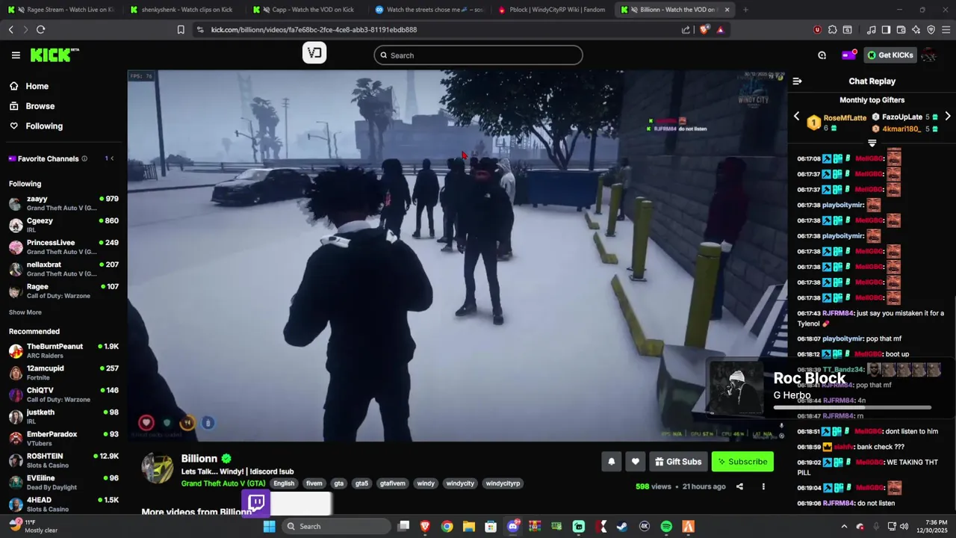Follow Billionn with heart button
This screenshot has height=538, width=956.
tap(635, 462)
